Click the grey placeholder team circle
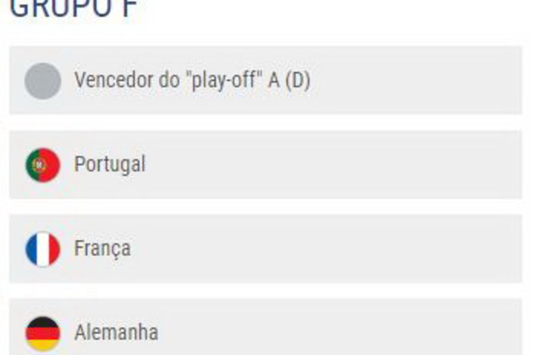Screen dimensions: 533x355 pos(43,81)
